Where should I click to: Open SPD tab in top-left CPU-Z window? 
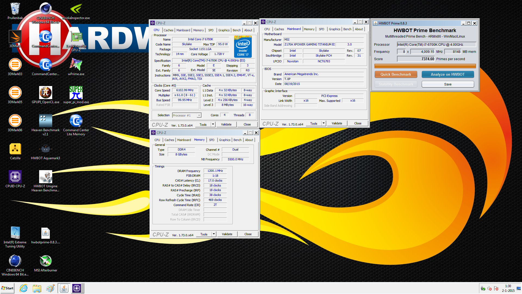coord(211,30)
